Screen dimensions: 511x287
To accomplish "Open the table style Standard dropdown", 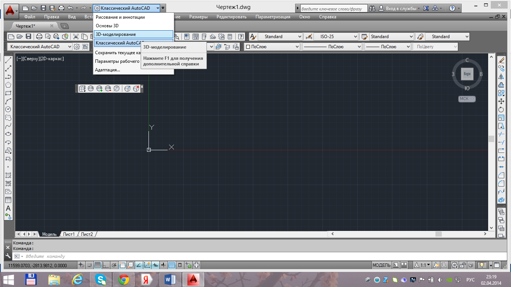I will (391, 37).
